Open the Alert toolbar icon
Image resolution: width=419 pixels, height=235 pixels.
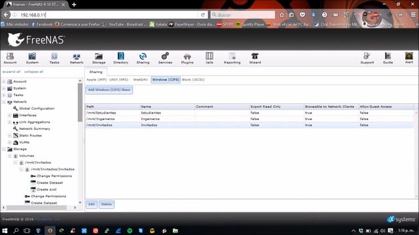coord(409,58)
